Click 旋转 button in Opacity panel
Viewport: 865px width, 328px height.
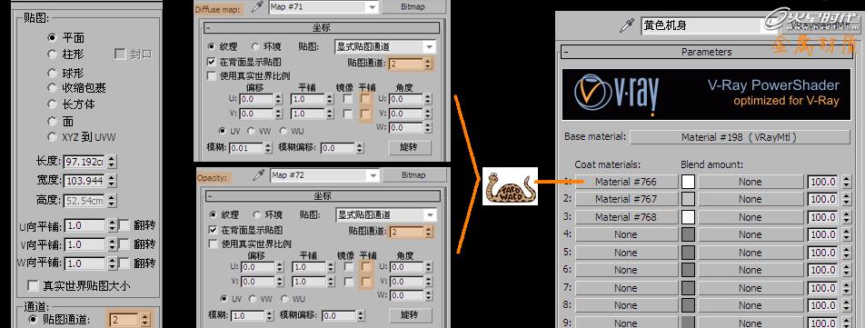410,315
